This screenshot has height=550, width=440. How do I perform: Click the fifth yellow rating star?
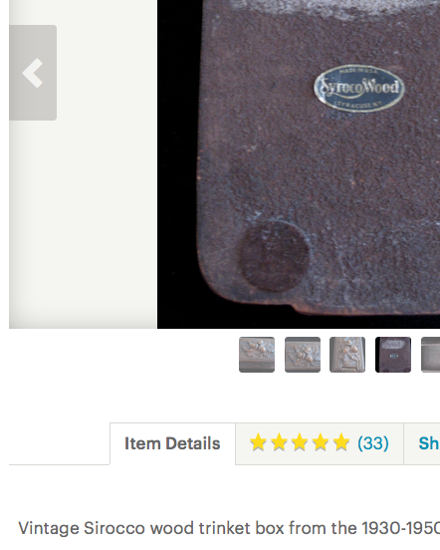pos(341,442)
